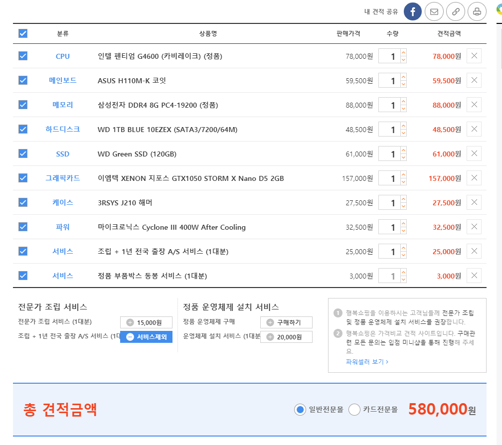Uncheck the 메인보드 row checkbox
Image resolution: width=502 pixels, height=445 pixels.
pos(23,80)
